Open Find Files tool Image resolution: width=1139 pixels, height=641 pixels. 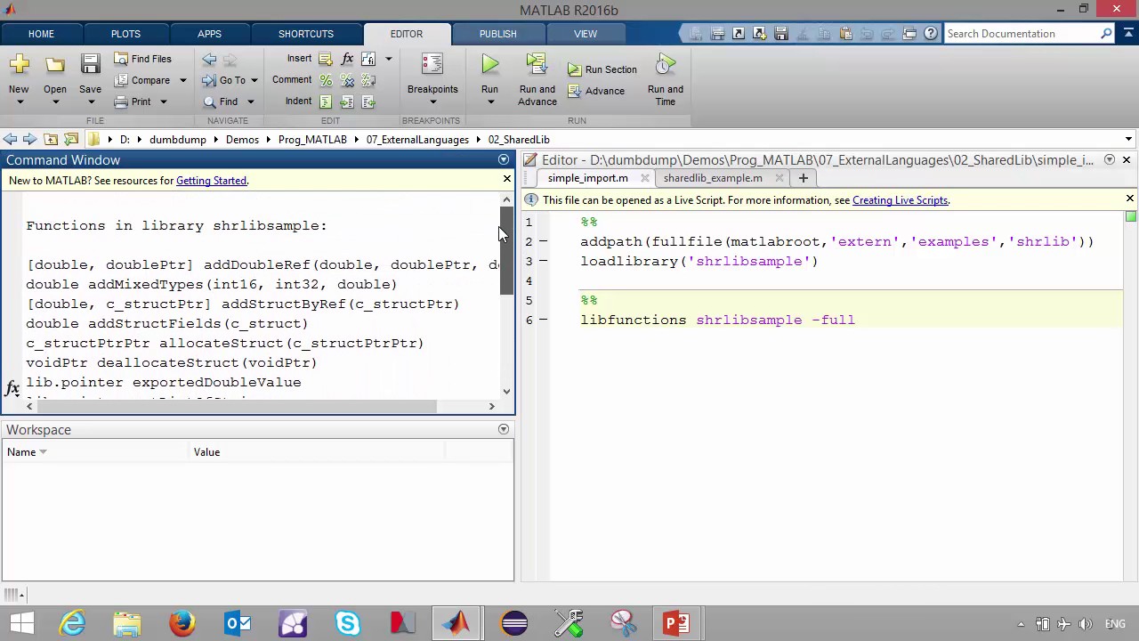coord(142,59)
